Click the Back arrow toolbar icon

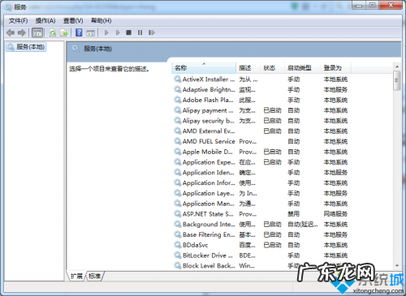click(11, 32)
